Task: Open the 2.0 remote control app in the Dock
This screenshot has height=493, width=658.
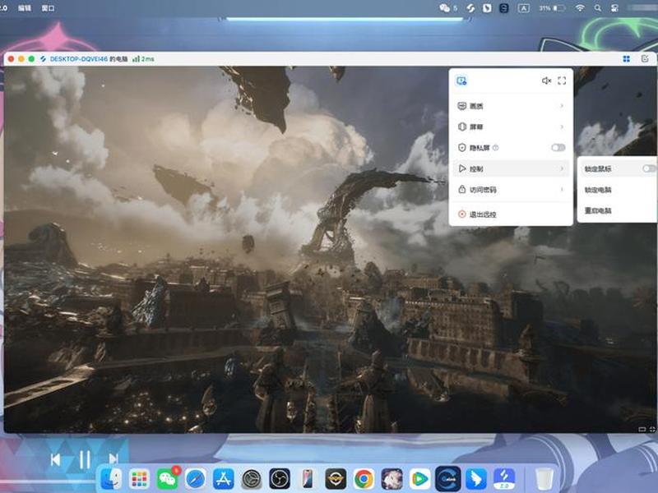Action: [504, 479]
